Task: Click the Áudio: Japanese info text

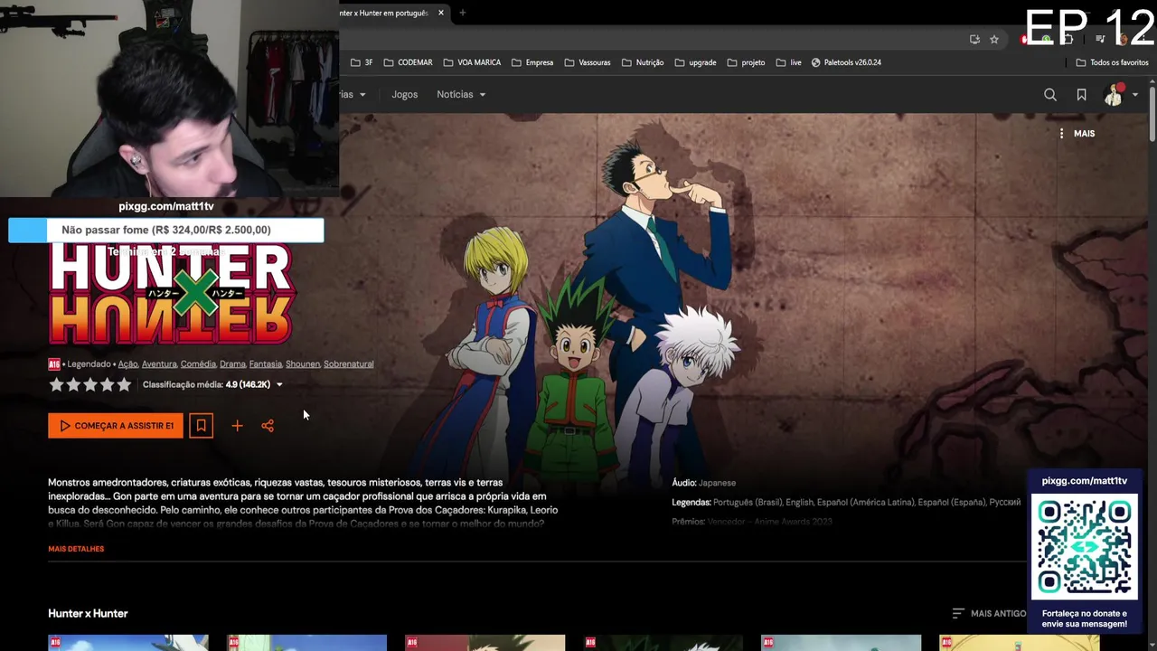Action: pyautogui.click(x=703, y=483)
